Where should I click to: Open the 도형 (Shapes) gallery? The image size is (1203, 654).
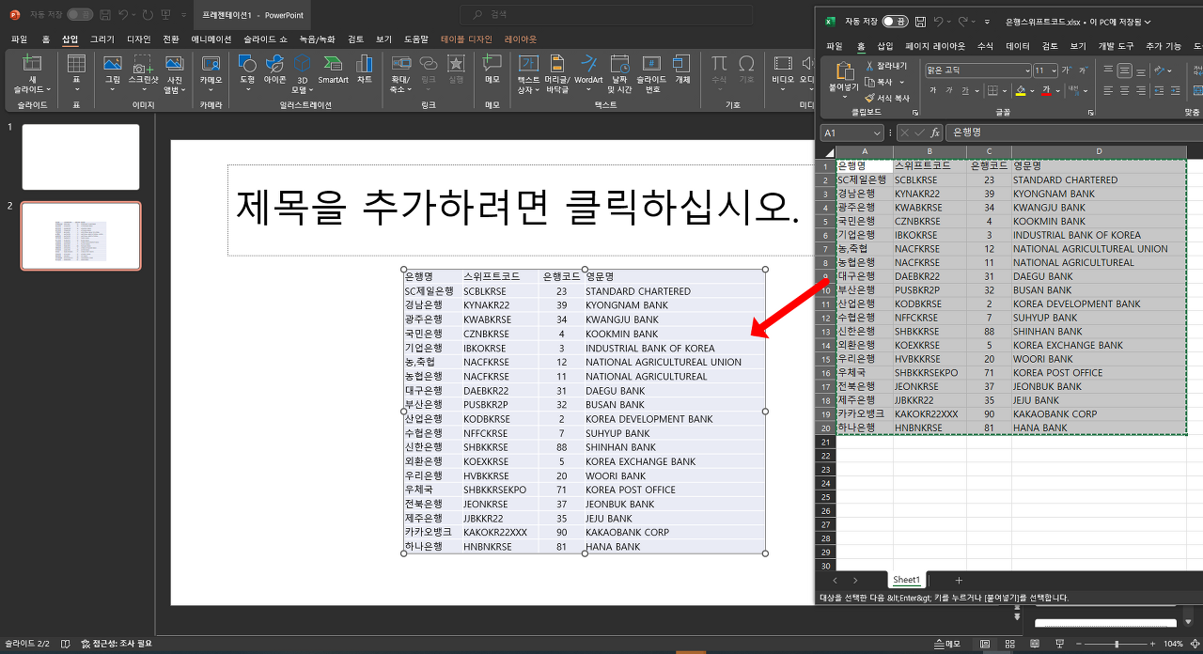point(247,71)
